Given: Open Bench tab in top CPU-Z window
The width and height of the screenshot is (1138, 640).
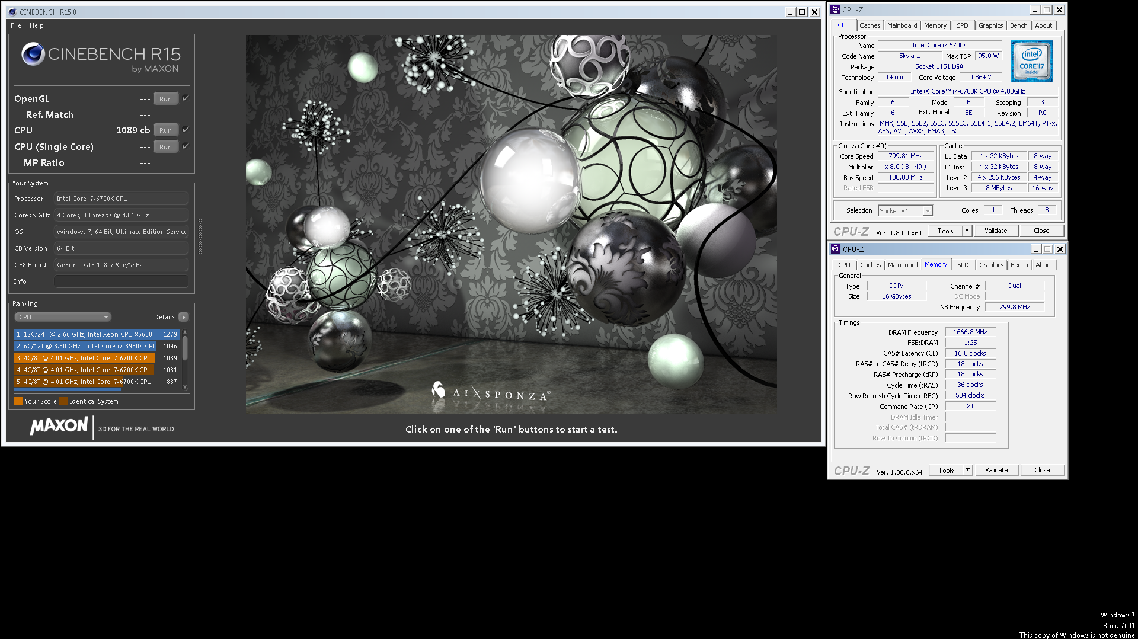Looking at the screenshot, I should click(1019, 25).
